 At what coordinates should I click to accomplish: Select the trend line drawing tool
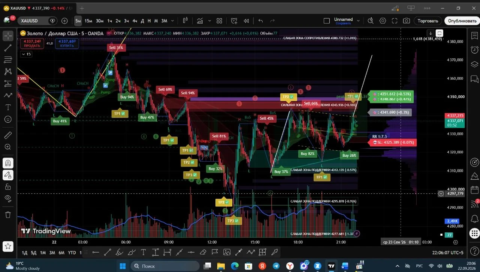pyautogui.click(x=8, y=48)
